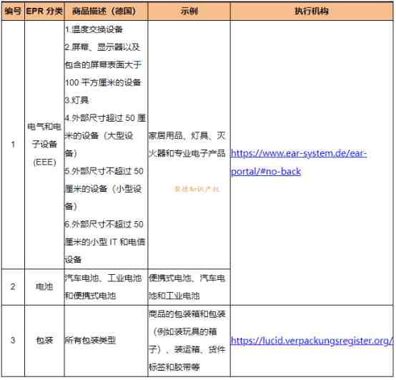Click the EPR 分类 column header

coord(44,11)
